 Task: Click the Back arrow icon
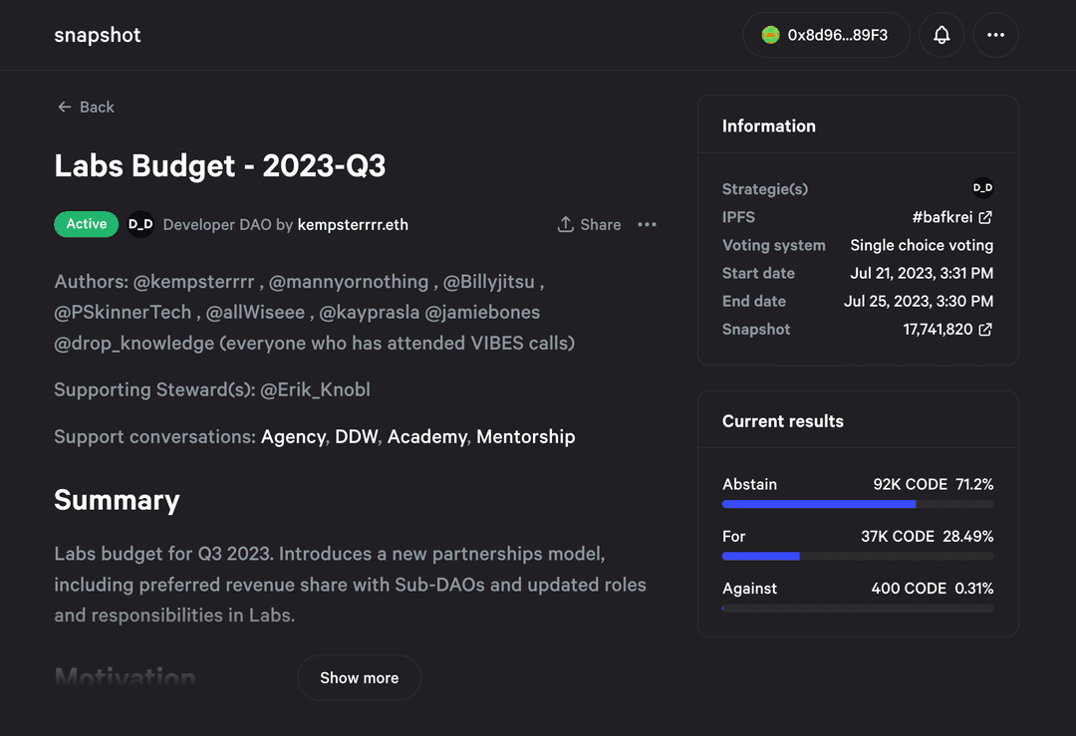[x=65, y=107]
